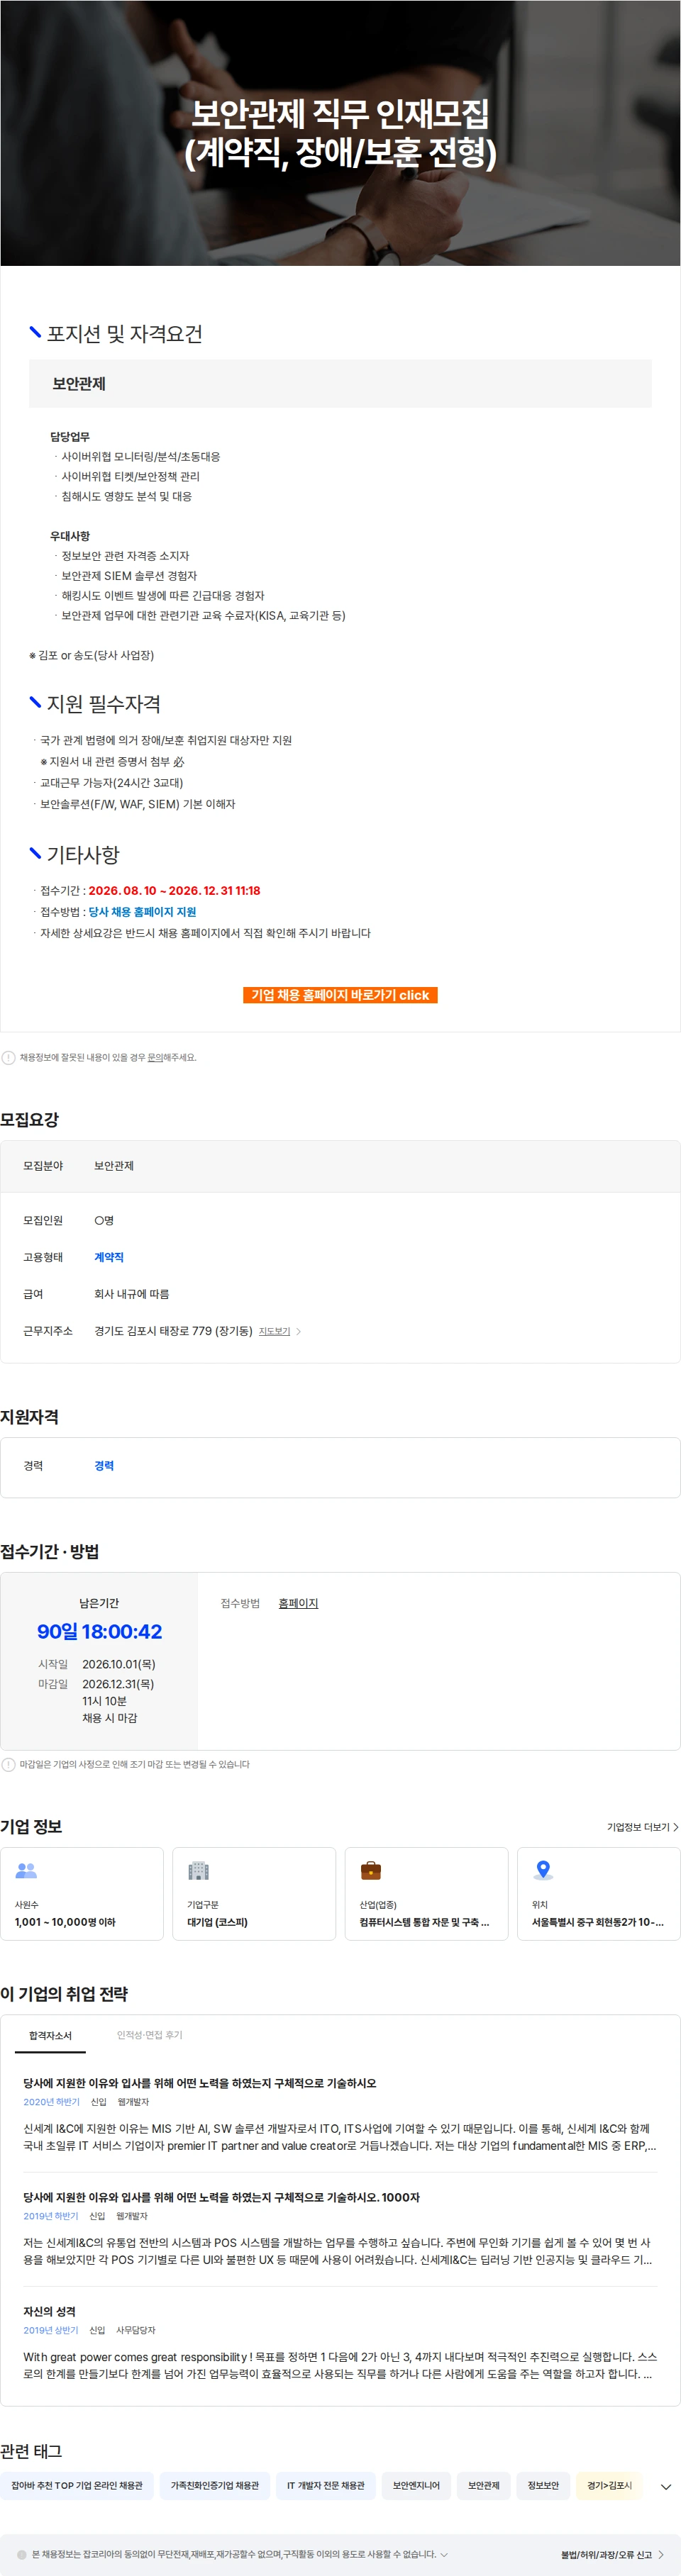Click the 기업 채용 홈페이지 바로가기 click button
Screen dimensions: 681x2576
pos(340,995)
